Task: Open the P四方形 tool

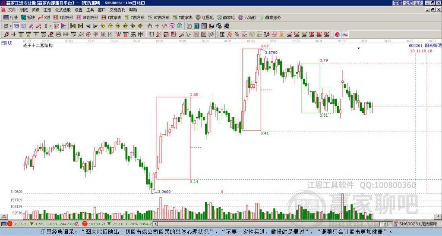Action: pos(63,17)
